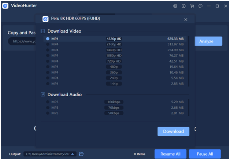Click the 10.46 MB size text

coord(177,72)
